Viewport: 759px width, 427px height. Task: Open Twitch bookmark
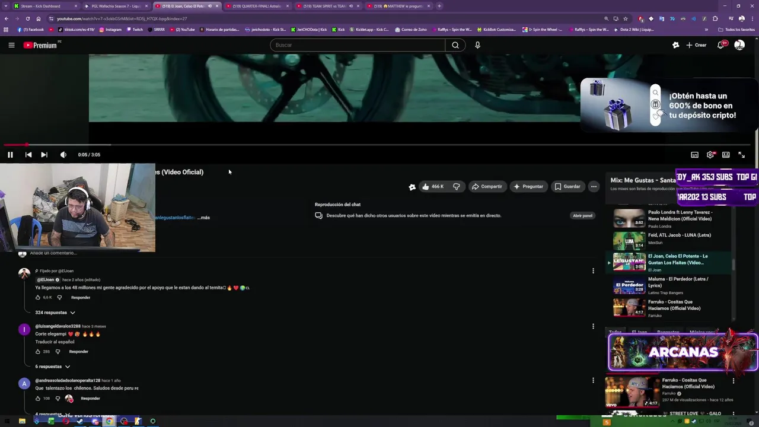tap(135, 30)
